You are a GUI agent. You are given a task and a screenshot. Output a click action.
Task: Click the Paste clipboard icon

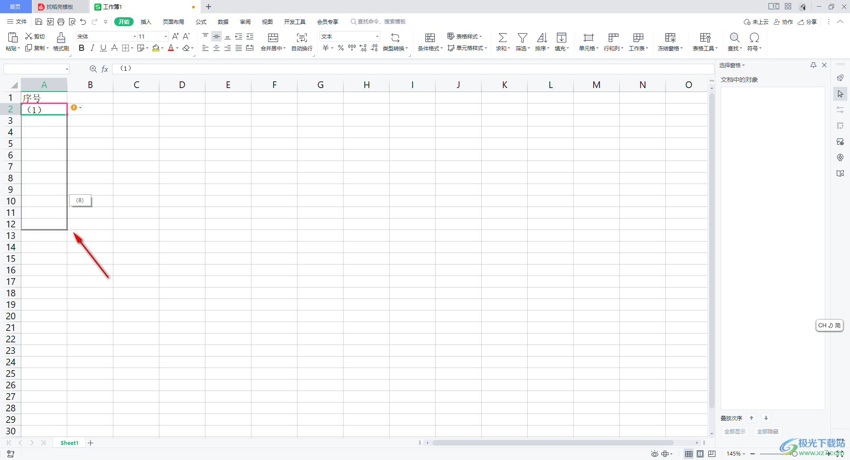pos(13,37)
